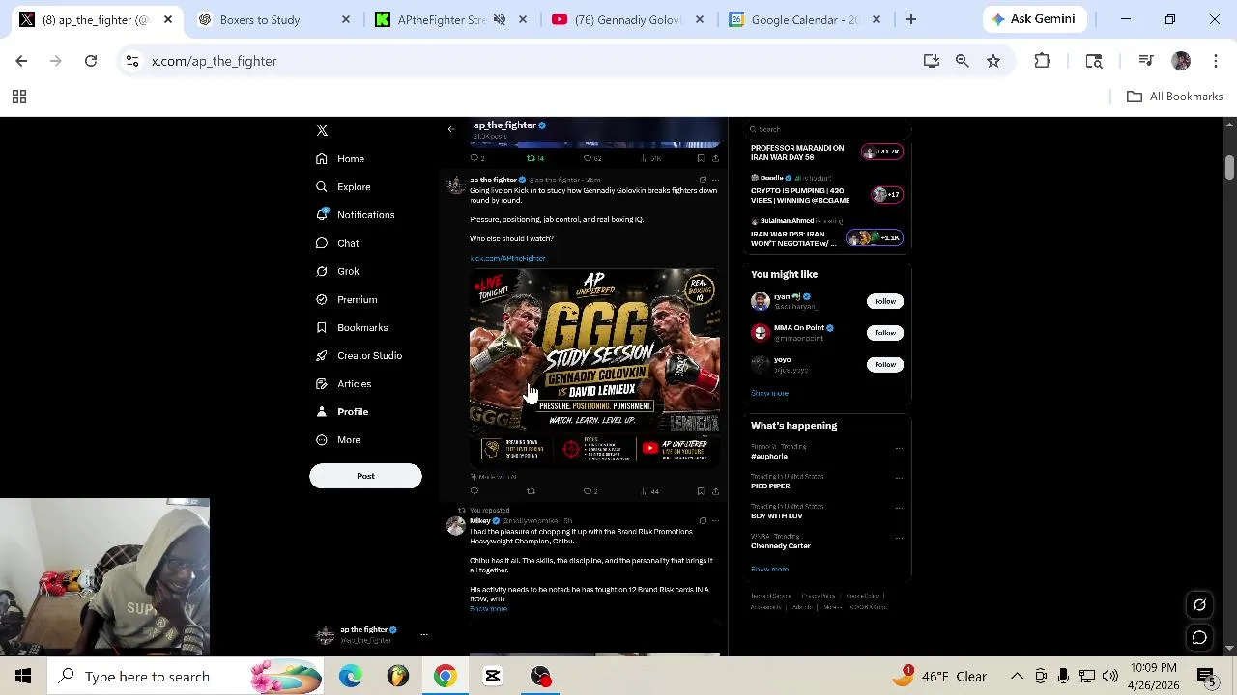Open the Grok floating button
Viewport: 1237px width, 695px height.
click(1199, 605)
